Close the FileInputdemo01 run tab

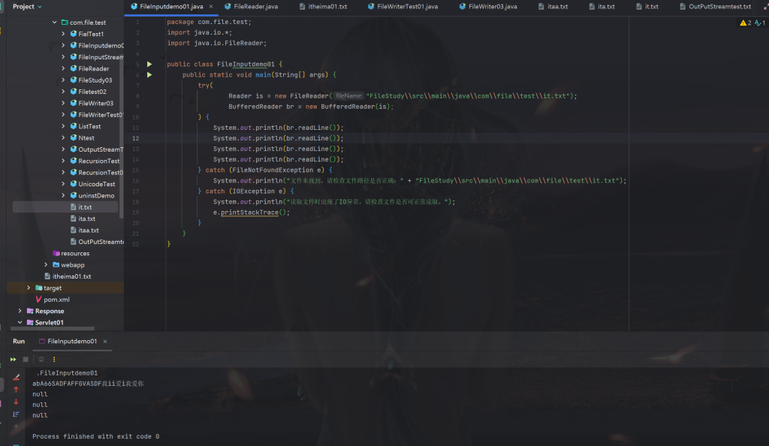107,341
